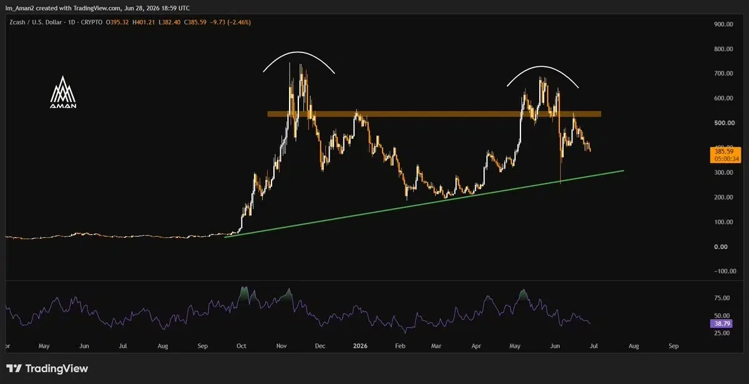Click the 600.00 price axis label
The width and height of the screenshot is (749, 384).
(723, 99)
